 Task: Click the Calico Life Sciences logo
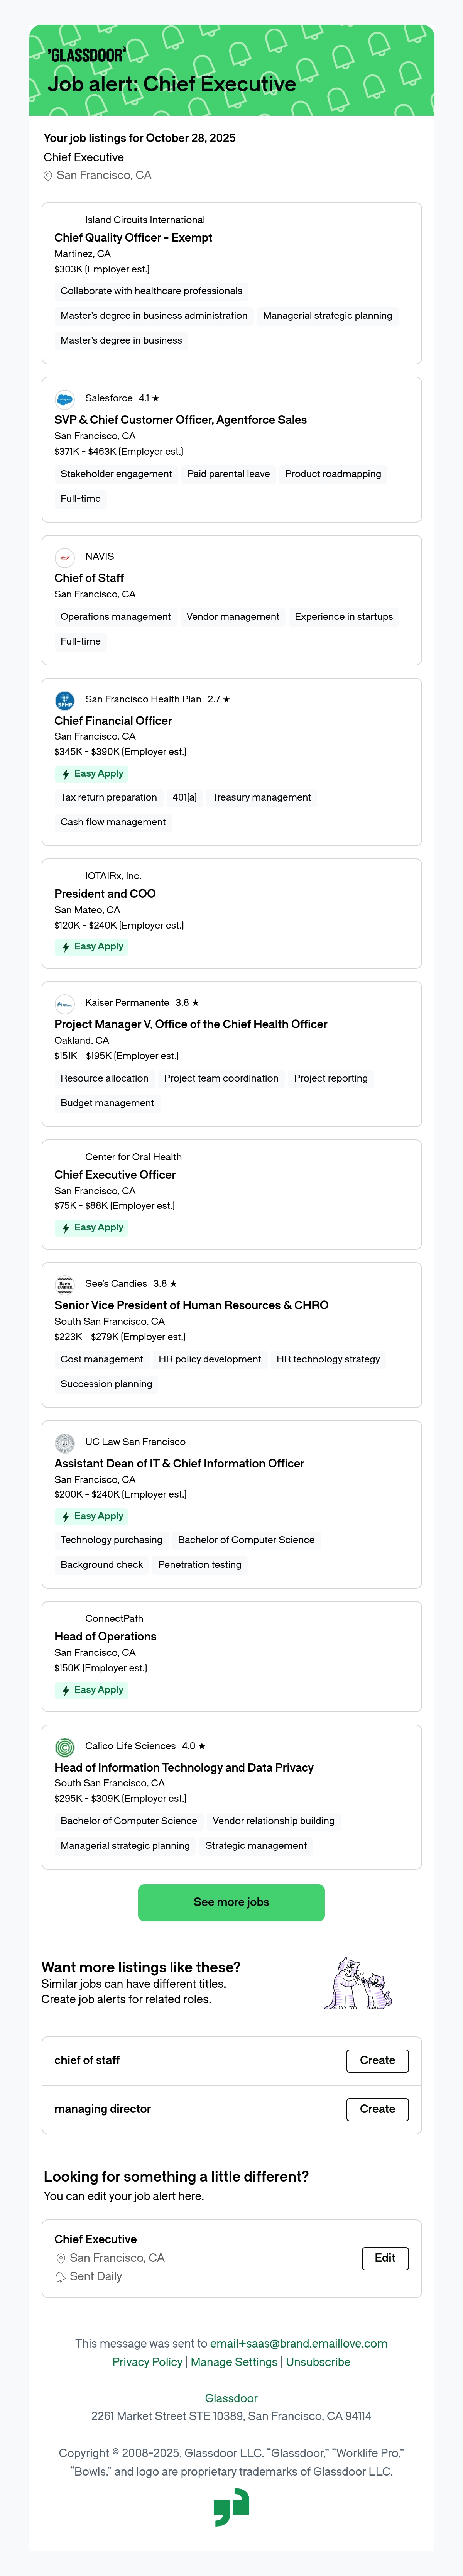[65, 1746]
